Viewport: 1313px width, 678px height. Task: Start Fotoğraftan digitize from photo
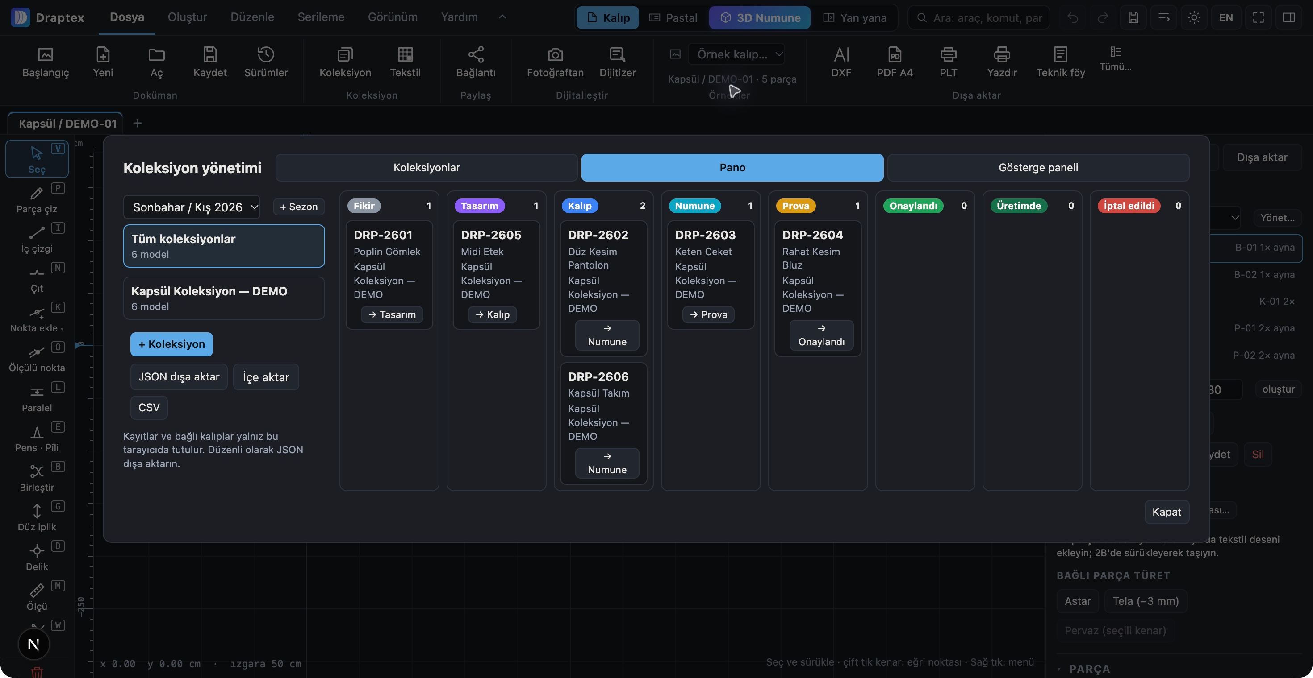555,62
